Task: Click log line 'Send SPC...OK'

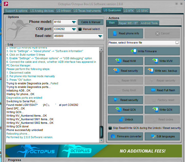Action: 16,108
